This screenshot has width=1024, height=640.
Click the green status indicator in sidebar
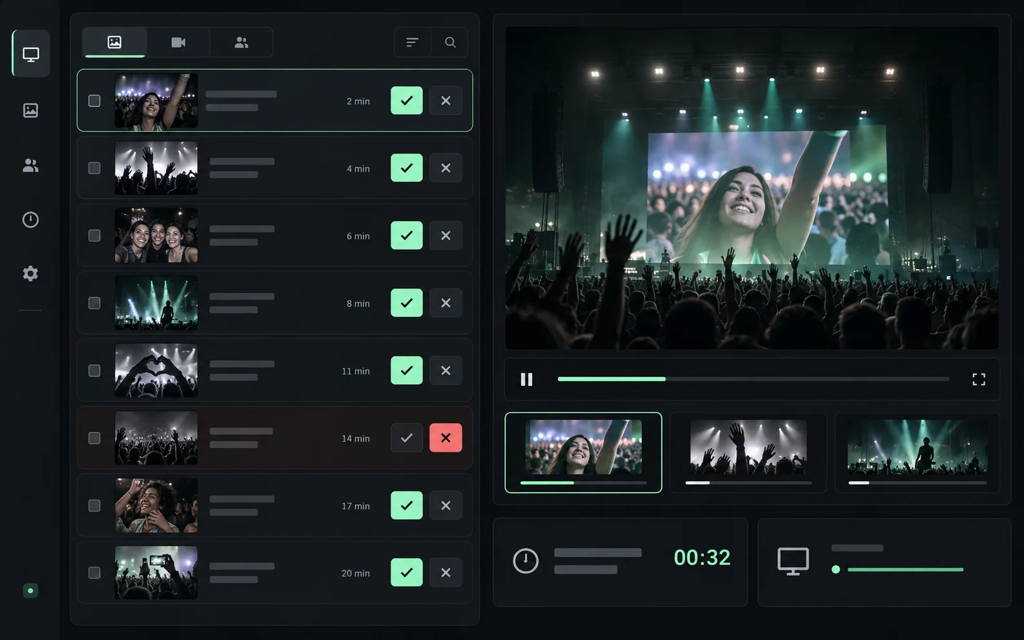30,590
